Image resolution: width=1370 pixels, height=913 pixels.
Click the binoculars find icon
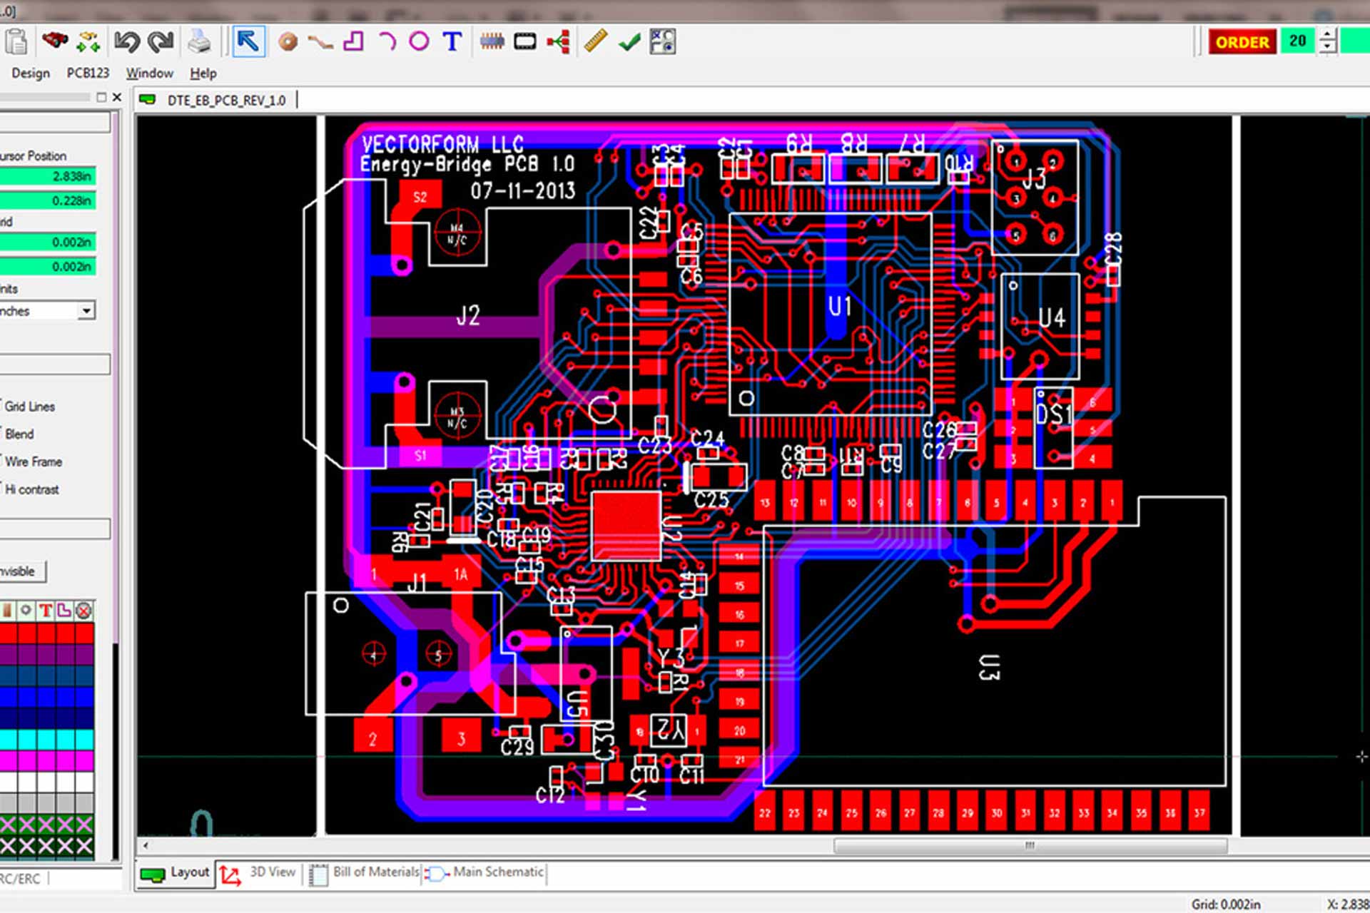coord(54,41)
